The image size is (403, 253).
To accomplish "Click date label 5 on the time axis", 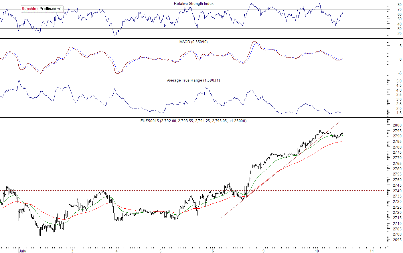I will (161, 251).
